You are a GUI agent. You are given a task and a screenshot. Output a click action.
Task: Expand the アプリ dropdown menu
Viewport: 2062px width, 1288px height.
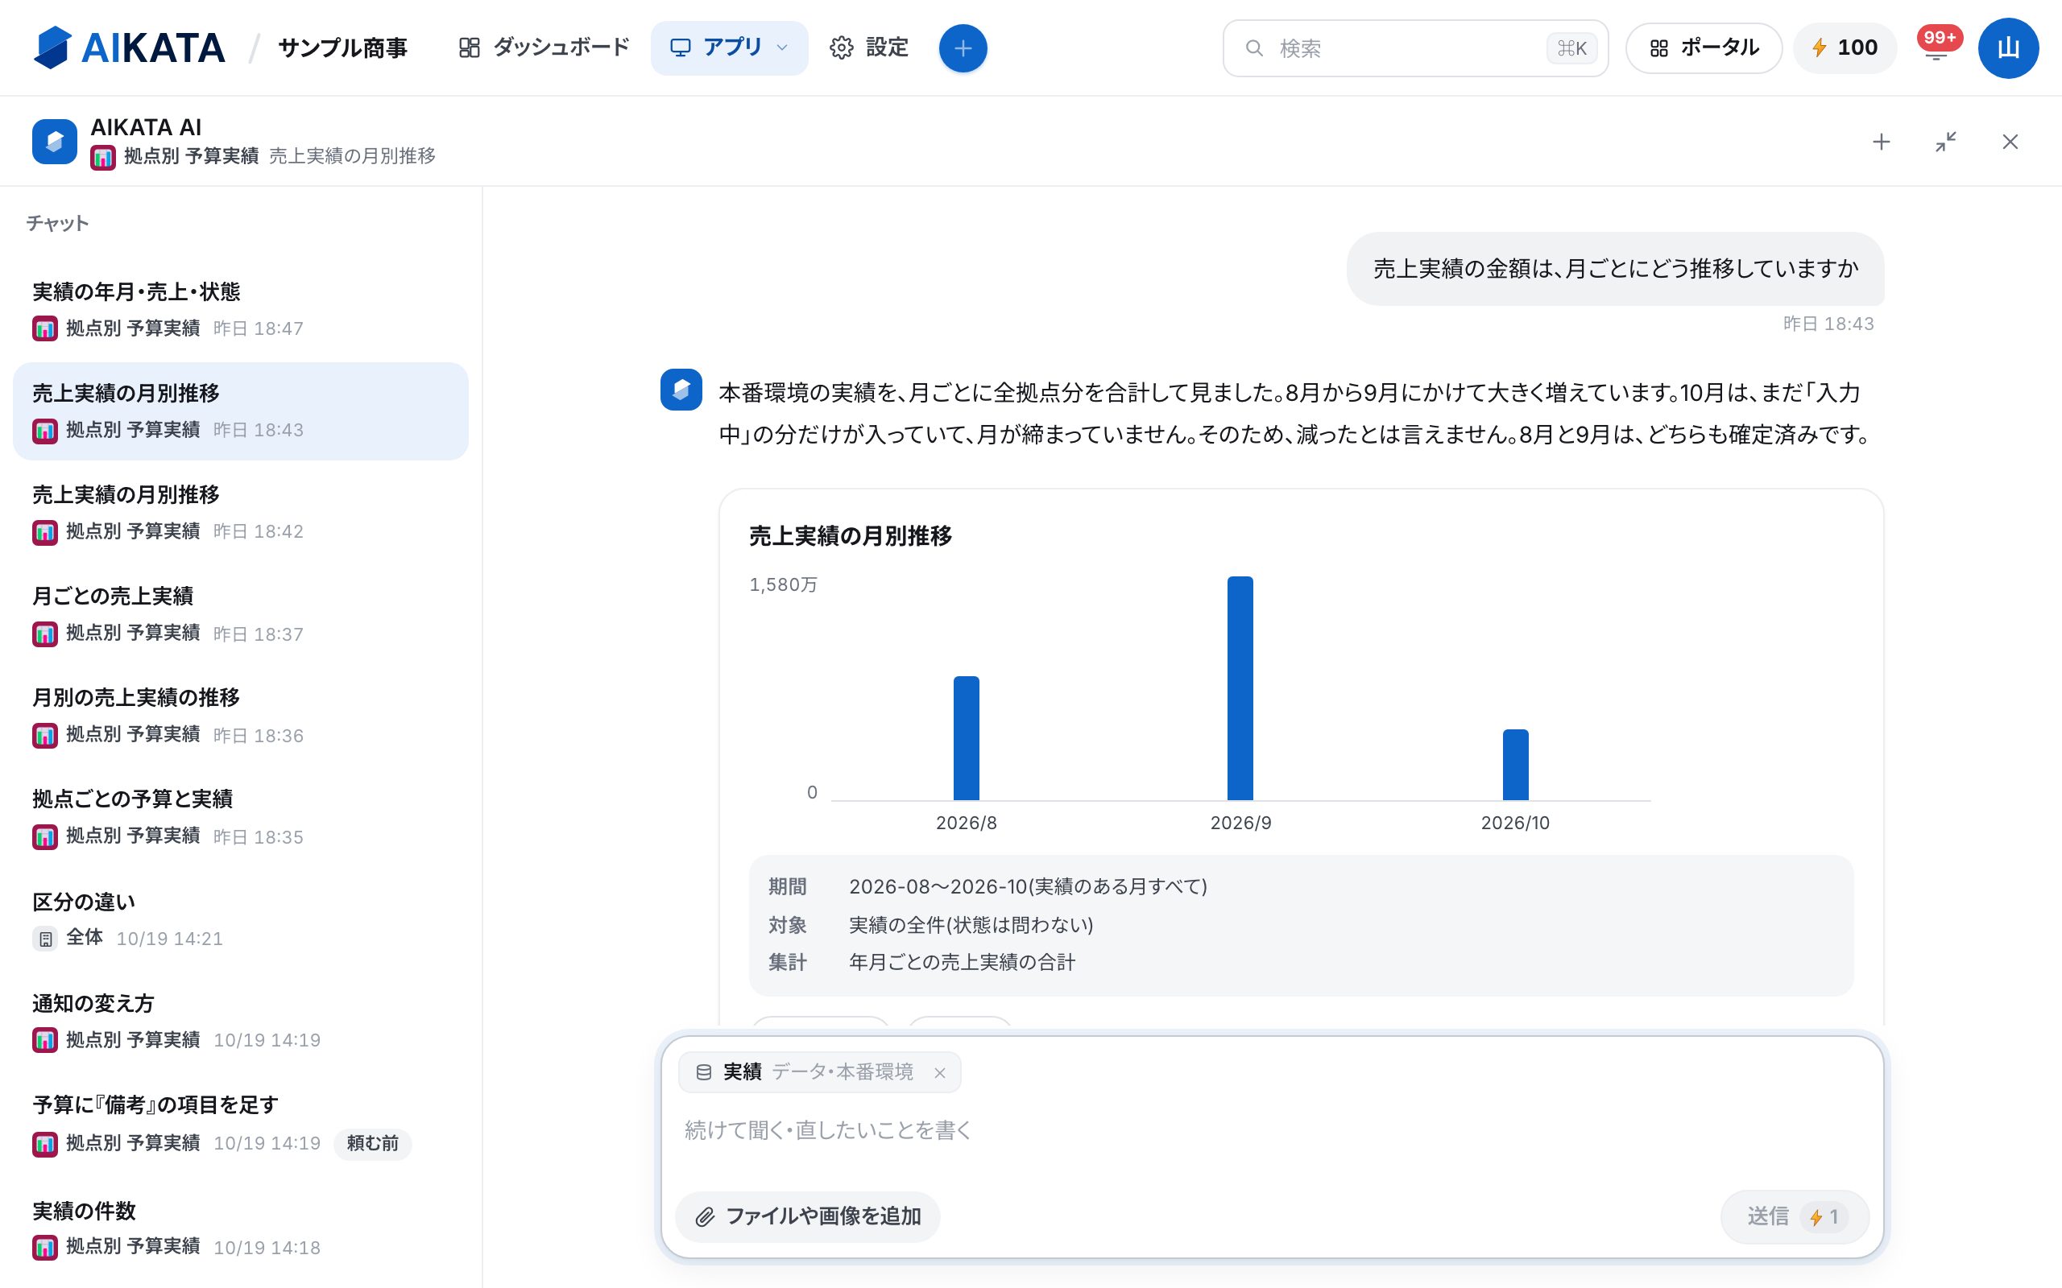coord(730,47)
